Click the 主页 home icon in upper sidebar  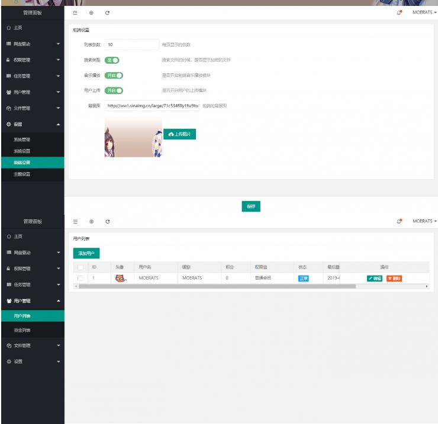click(9, 28)
